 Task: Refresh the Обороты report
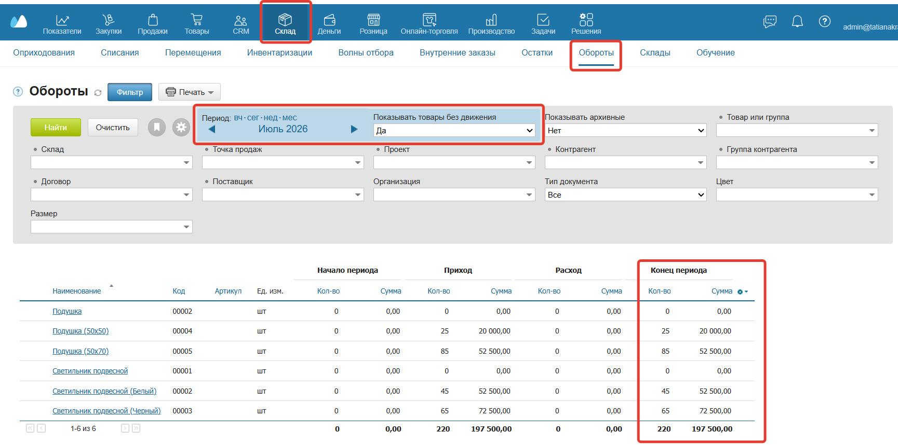click(98, 92)
